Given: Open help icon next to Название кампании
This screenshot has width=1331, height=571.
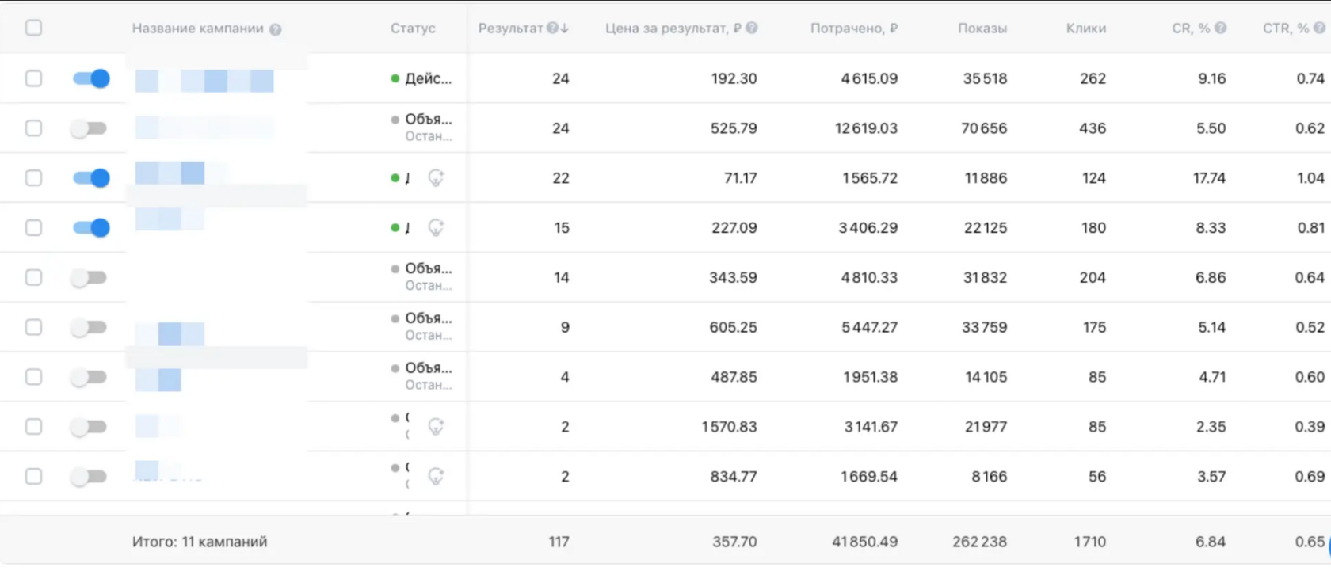Looking at the screenshot, I should (275, 29).
